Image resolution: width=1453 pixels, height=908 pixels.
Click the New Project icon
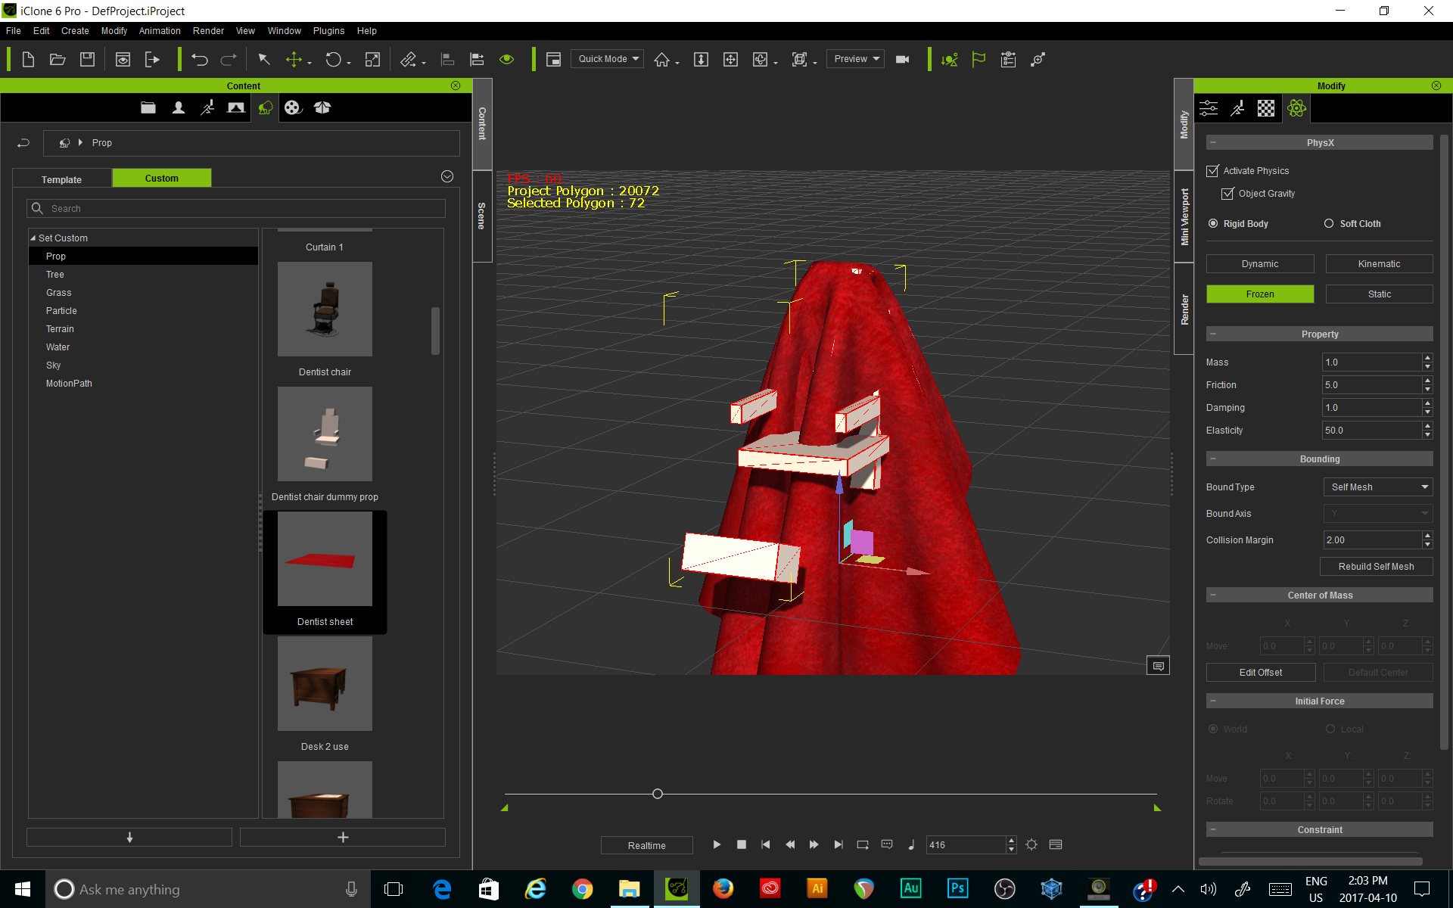click(28, 59)
